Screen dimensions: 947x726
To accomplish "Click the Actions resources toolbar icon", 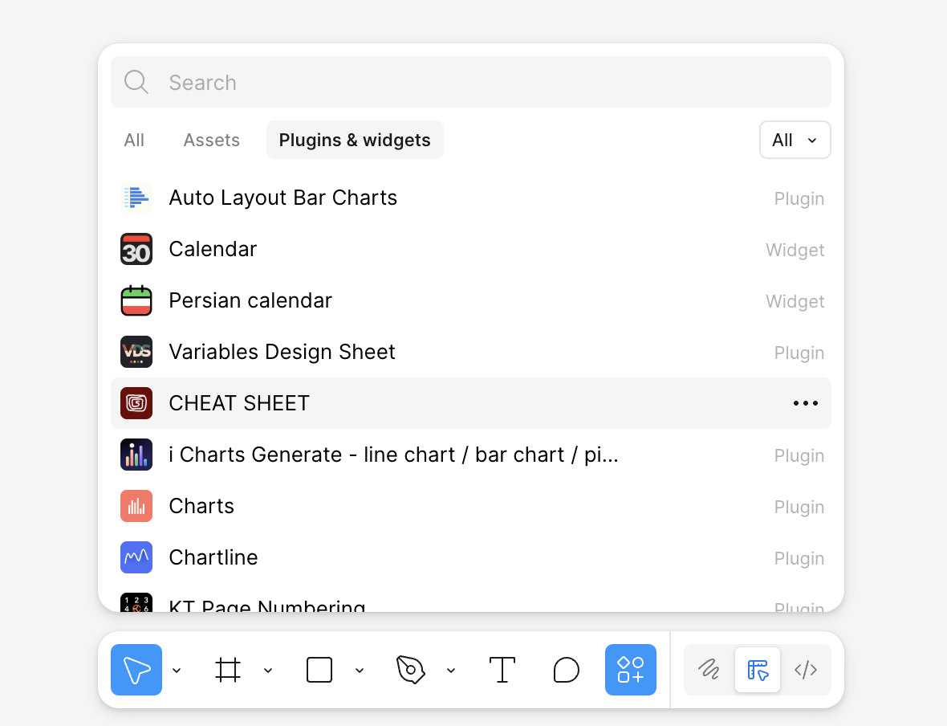I will [630, 670].
